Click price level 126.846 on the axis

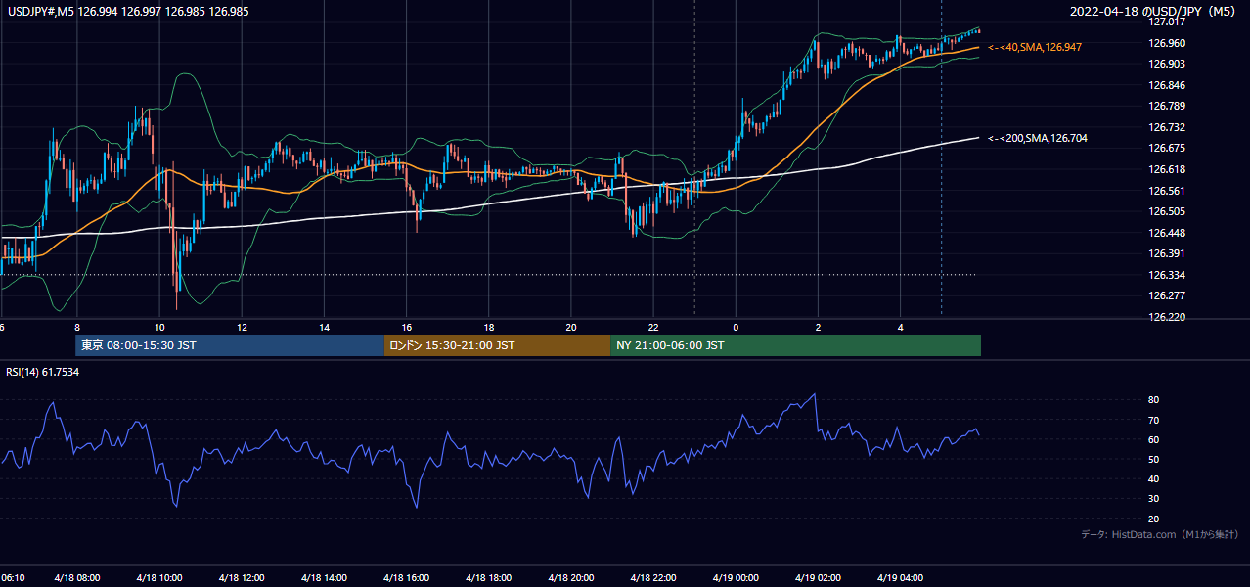(1167, 85)
